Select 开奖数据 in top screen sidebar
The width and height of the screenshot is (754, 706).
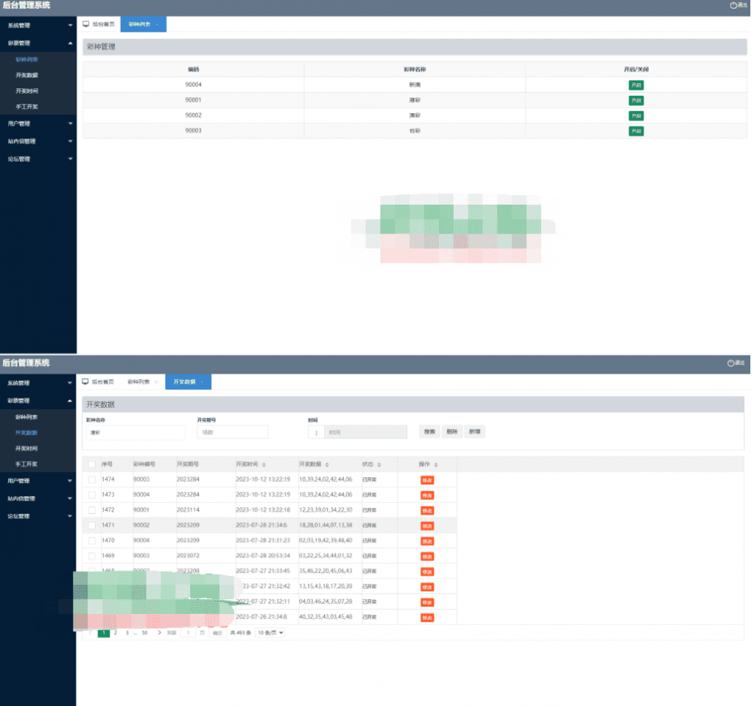(x=27, y=76)
